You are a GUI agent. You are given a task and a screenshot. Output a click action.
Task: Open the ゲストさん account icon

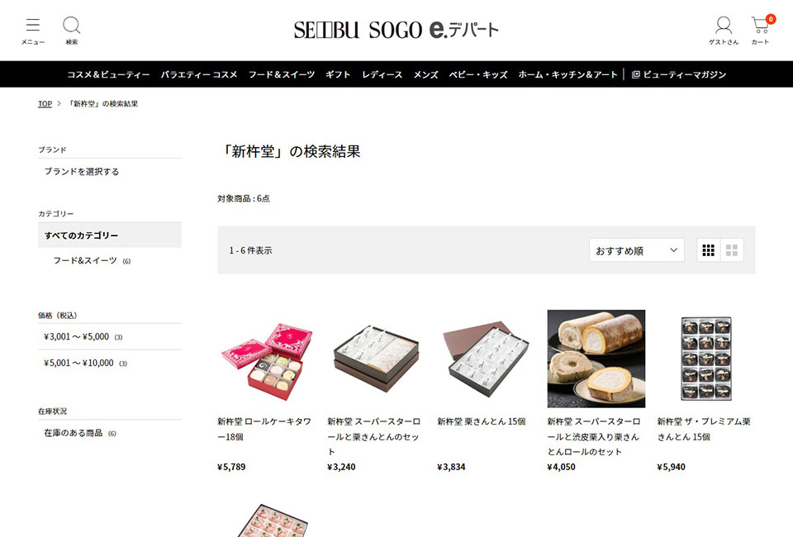pyautogui.click(x=724, y=31)
